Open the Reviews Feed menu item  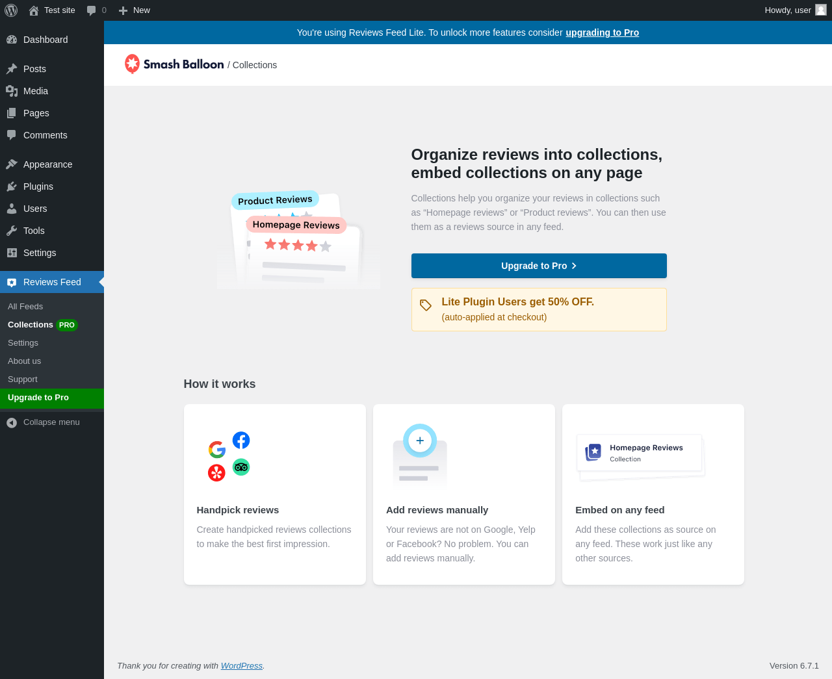point(52,282)
